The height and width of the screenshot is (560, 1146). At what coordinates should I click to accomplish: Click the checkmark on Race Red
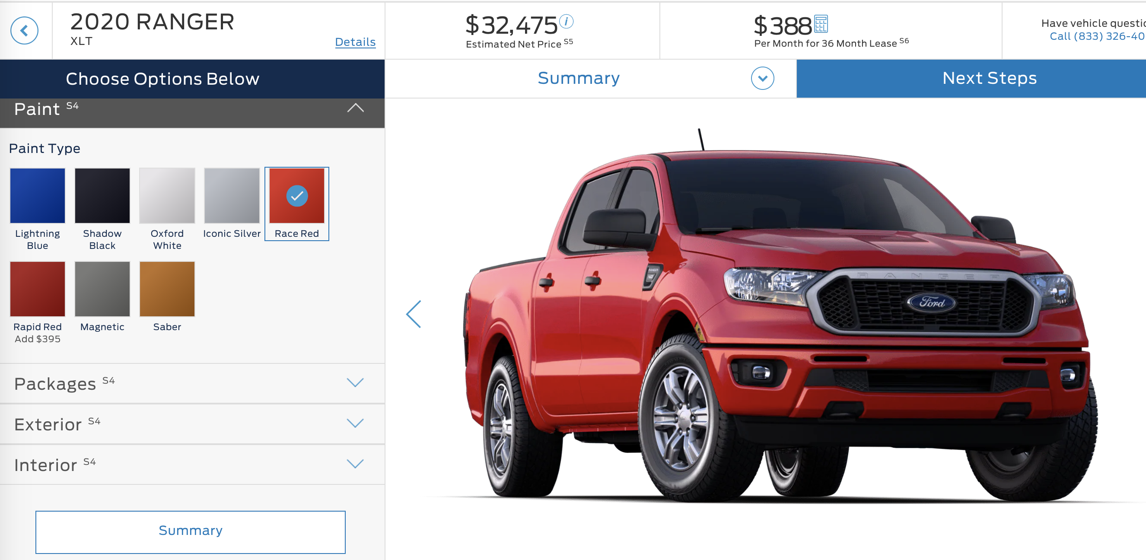pyautogui.click(x=297, y=196)
